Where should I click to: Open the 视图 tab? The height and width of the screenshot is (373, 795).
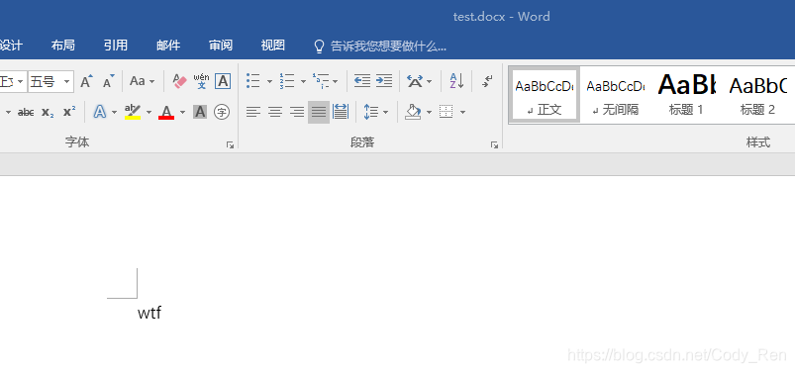(273, 46)
